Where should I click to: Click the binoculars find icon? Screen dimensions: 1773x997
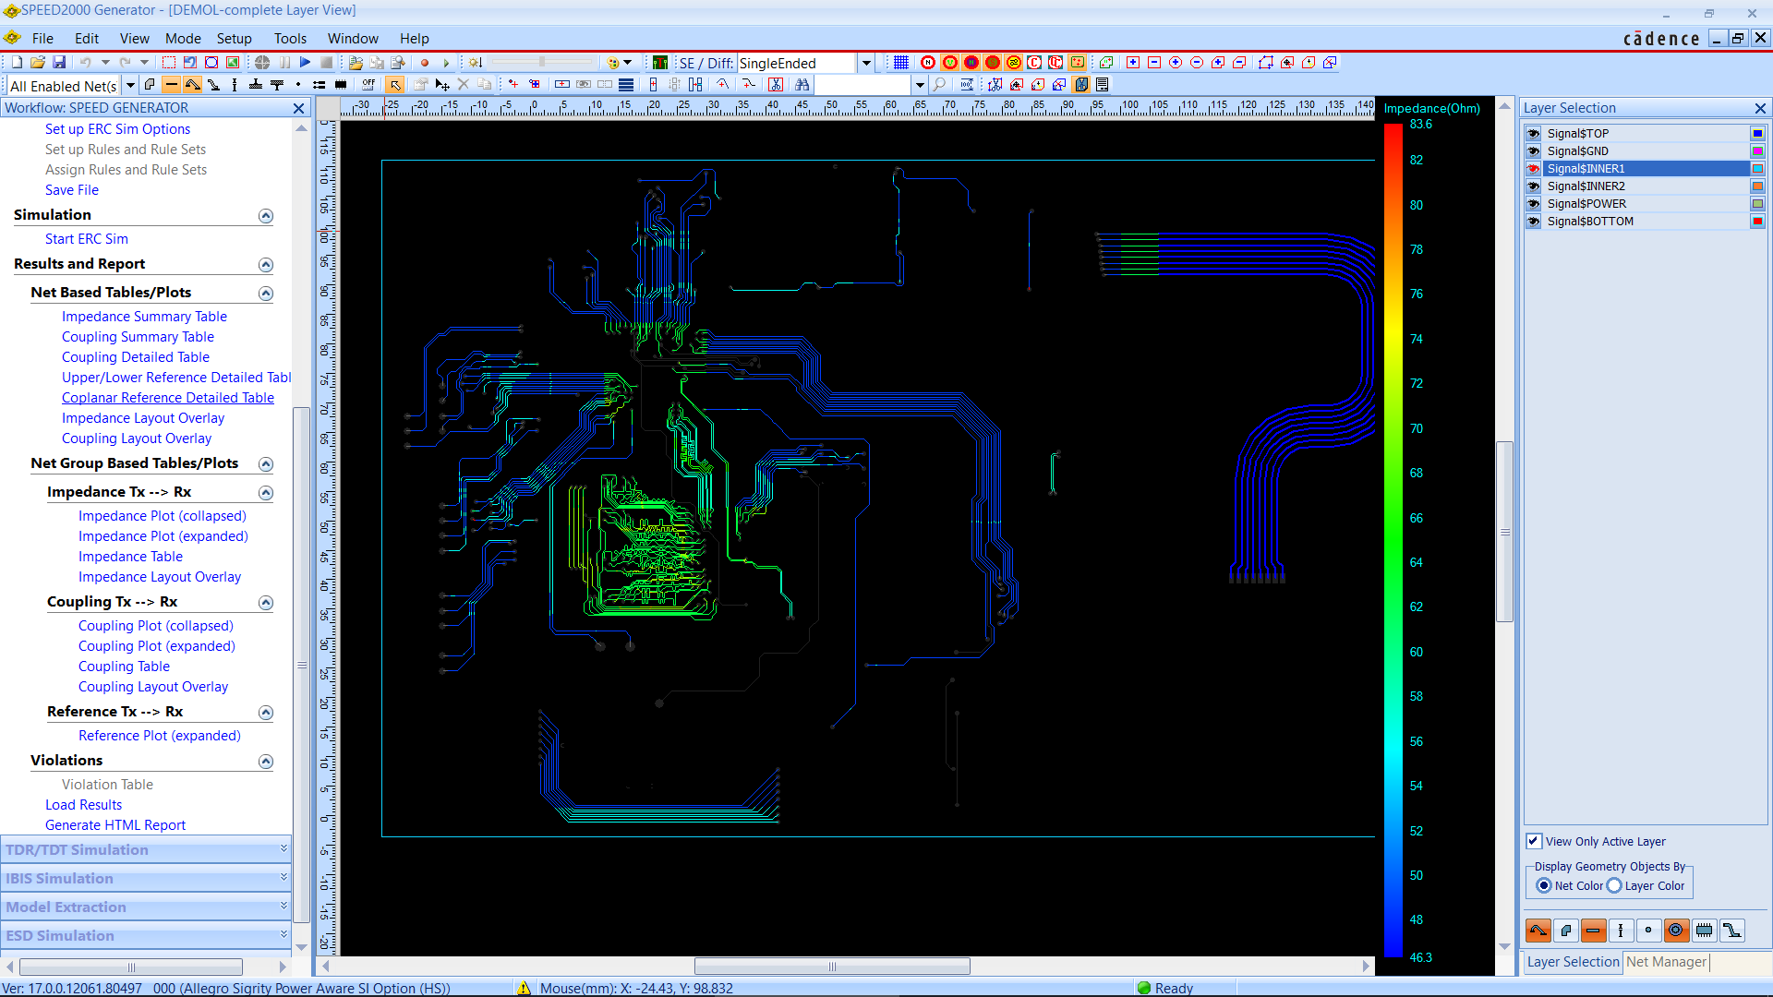tap(802, 85)
